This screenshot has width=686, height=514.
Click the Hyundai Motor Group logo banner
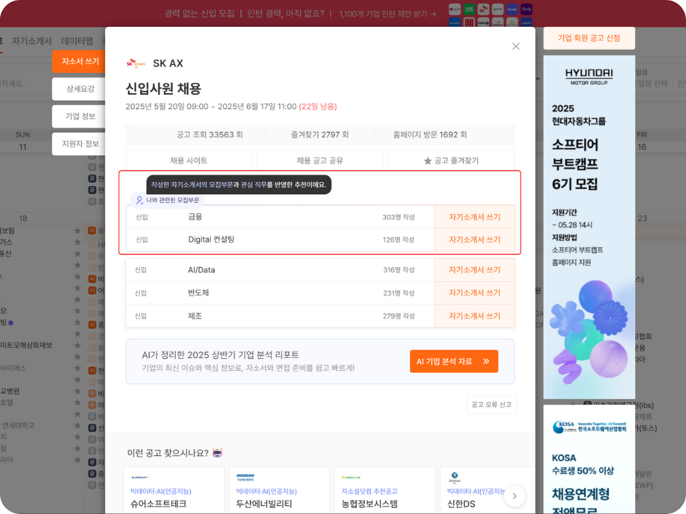pyautogui.click(x=589, y=76)
